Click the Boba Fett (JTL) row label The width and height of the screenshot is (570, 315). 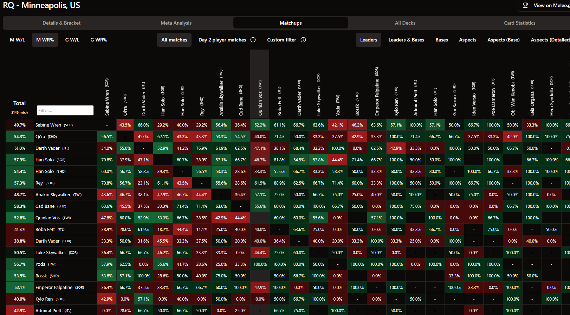coord(50,229)
